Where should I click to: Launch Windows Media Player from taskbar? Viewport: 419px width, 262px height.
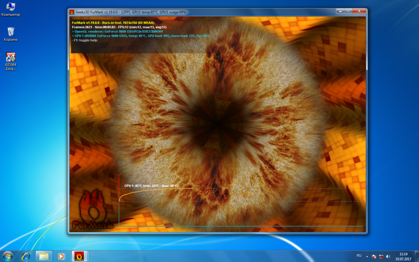(61, 256)
